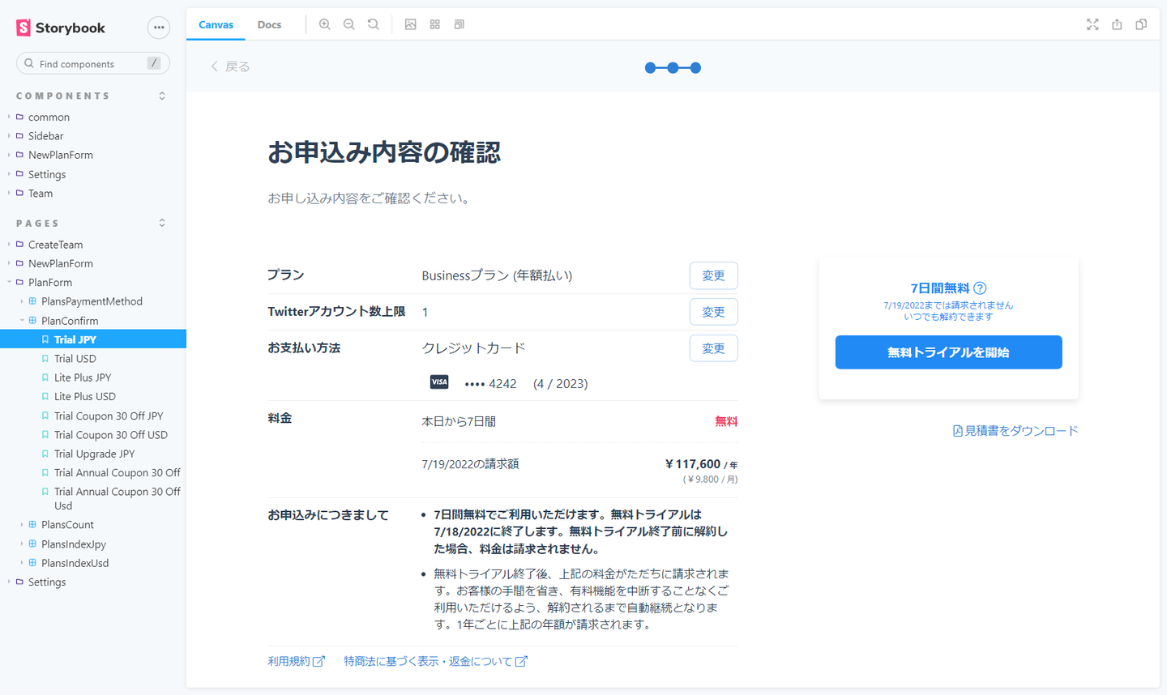Open the 見積書をダウンロード link
Viewport: 1167px width, 695px height.
[x=1015, y=431]
